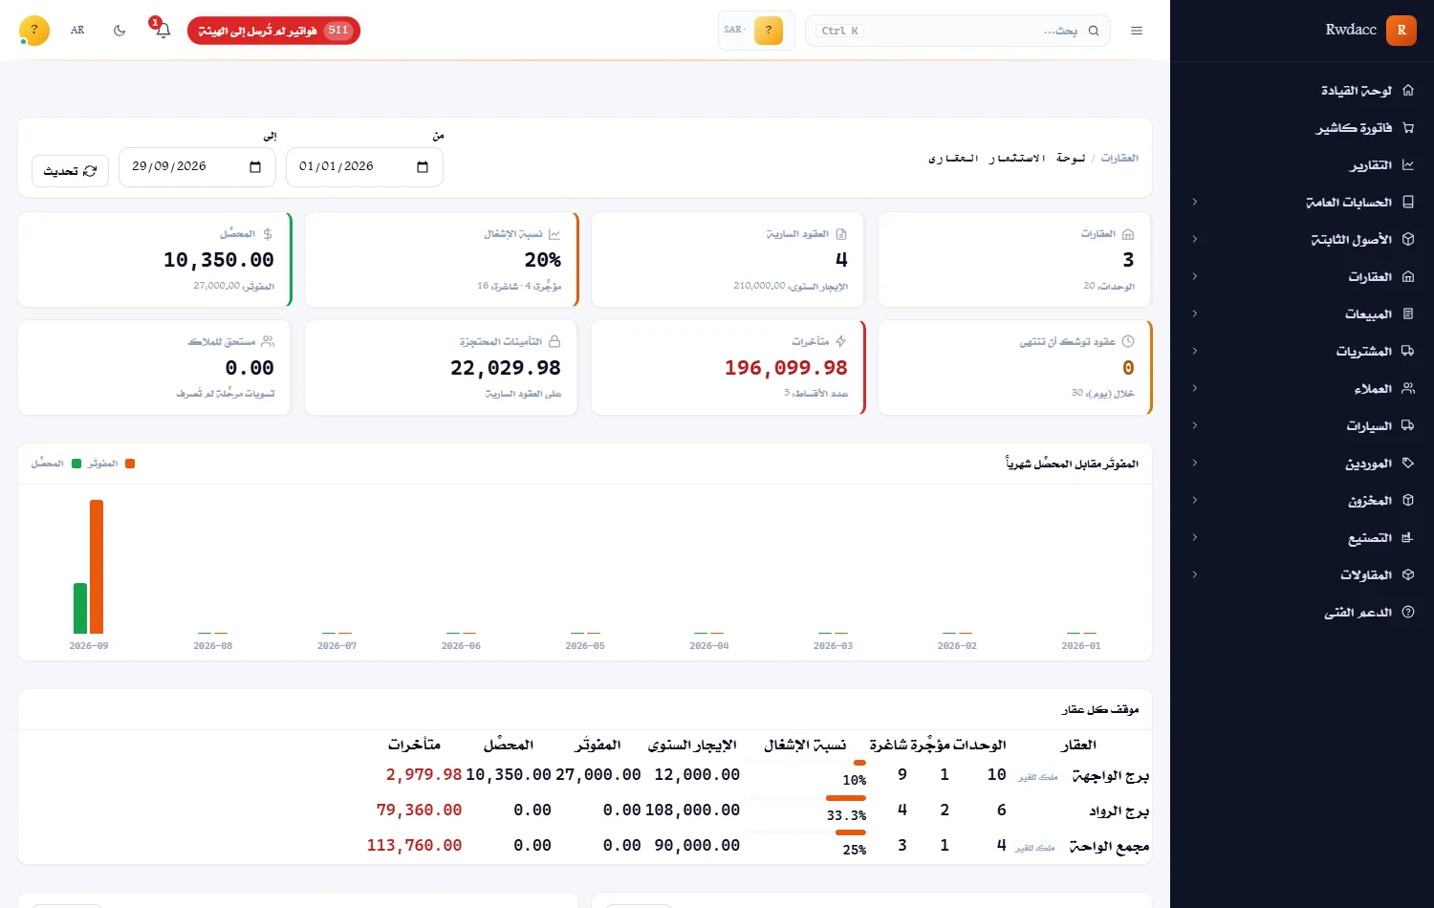
Task: Click the الدعم الفني help-circle icon
Action: point(1407,613)
